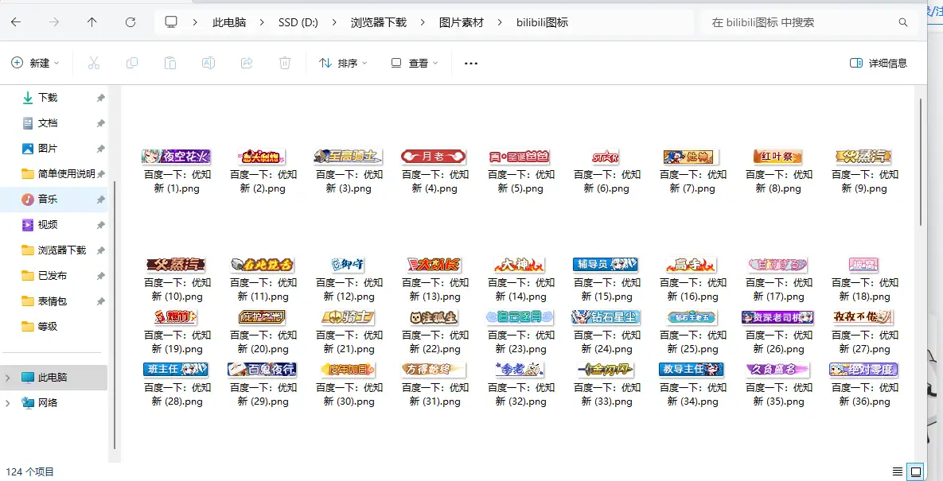
Task: Expand the 此电脑 tree node
Action: click(8, 378)
